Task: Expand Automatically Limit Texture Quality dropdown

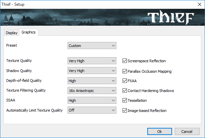Action: tap(92, 110)
